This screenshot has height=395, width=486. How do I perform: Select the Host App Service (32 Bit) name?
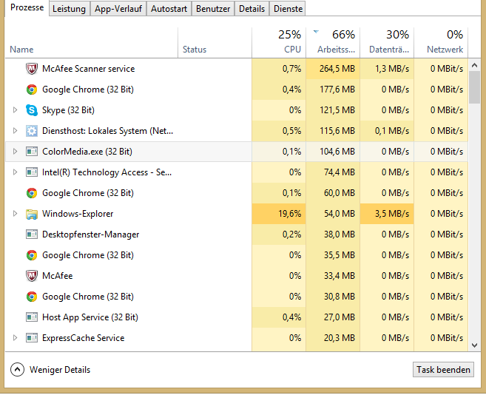click(x=90, y=317)
